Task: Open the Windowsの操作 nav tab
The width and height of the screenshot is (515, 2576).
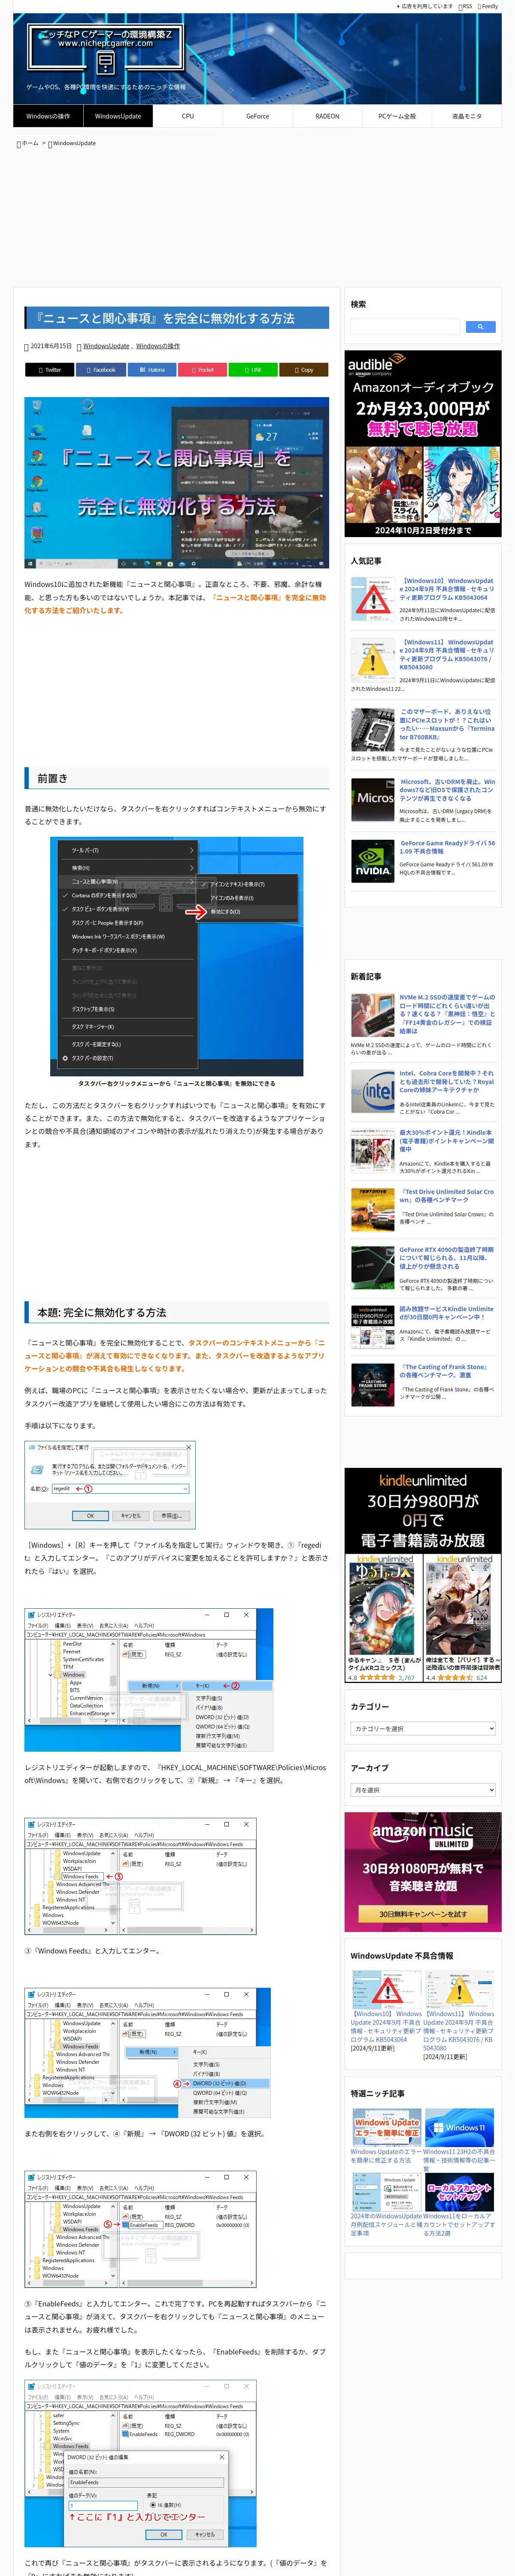Action: (x=48, y=116)
